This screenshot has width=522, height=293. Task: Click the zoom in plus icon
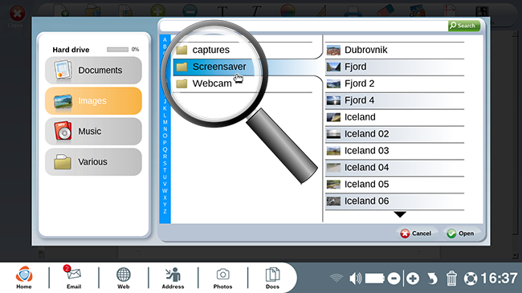click(413, 279)
